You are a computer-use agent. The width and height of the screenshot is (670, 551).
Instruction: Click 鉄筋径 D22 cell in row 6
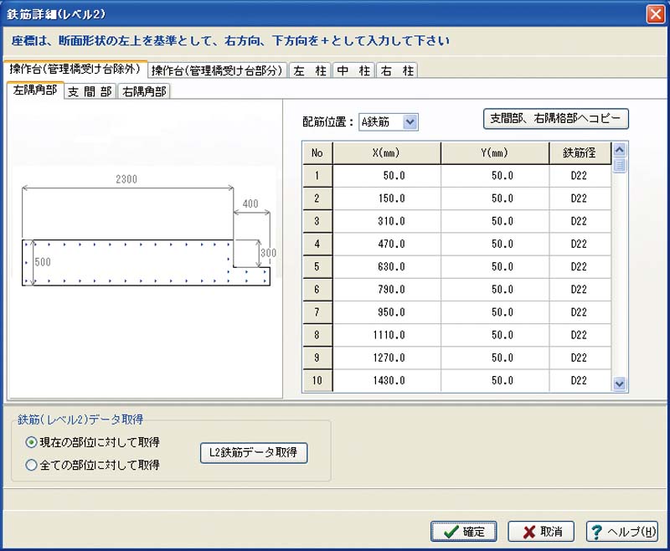pos(580,290)
